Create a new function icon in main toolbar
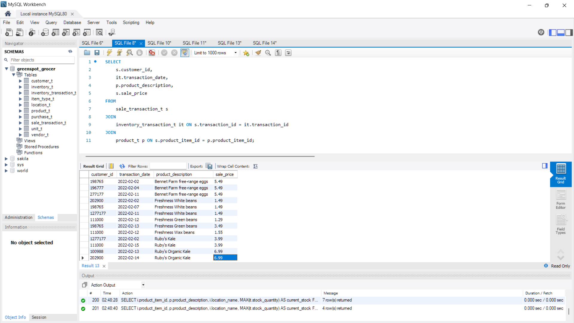This screenshot has height=323, width=574. (87, 32)
